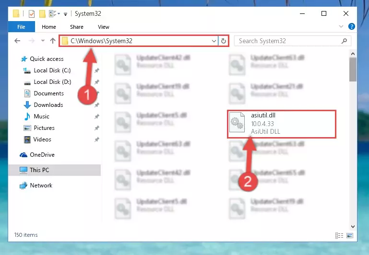Switch to large icons view layout

350,235
